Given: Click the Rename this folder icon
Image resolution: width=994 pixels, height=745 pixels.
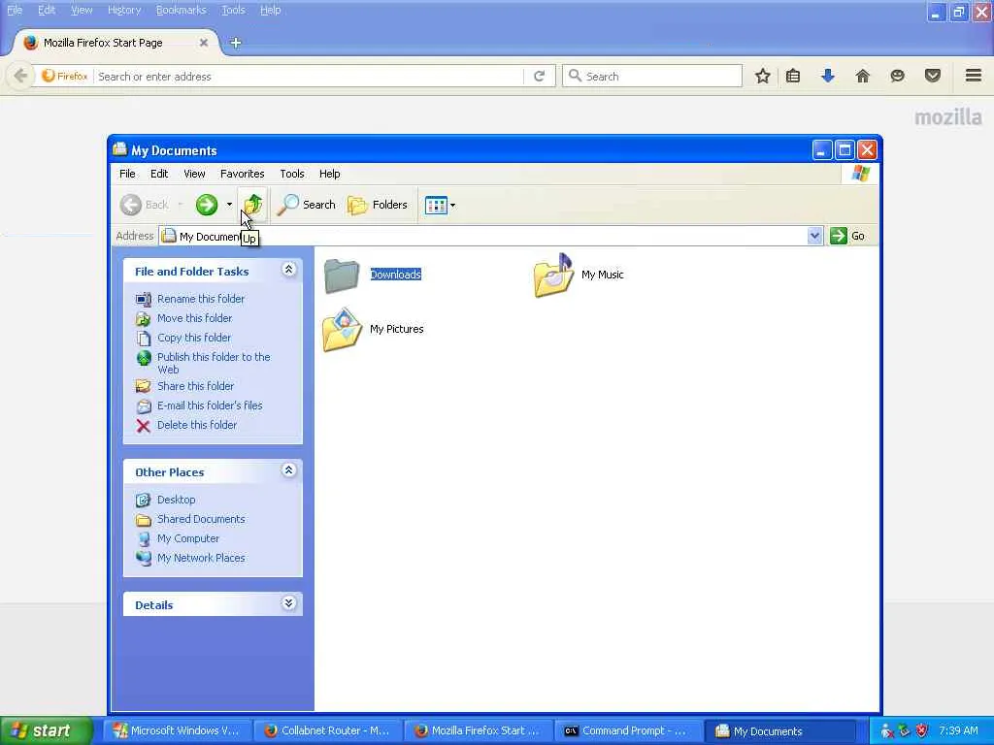Looking at the screenshot, I should [144, 299].
